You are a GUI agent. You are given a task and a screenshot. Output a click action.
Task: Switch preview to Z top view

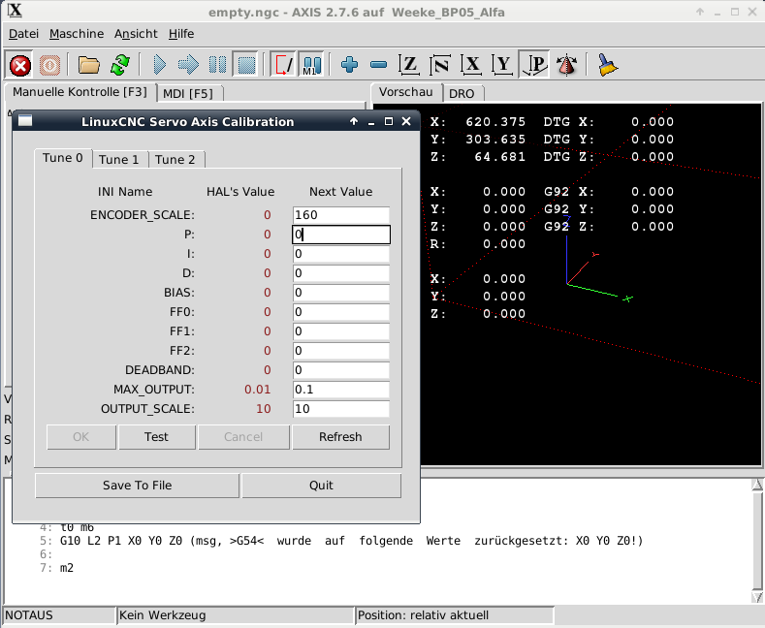pos(409,65)
